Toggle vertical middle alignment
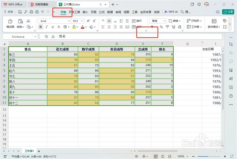This screenshot has width=237, height=159. pyautogui.click(x=109, y=21)
